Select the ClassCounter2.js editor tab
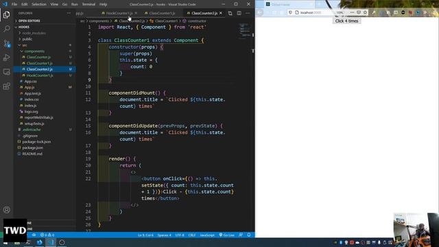Viewport: 439px width, 247px height. (204, 13)
